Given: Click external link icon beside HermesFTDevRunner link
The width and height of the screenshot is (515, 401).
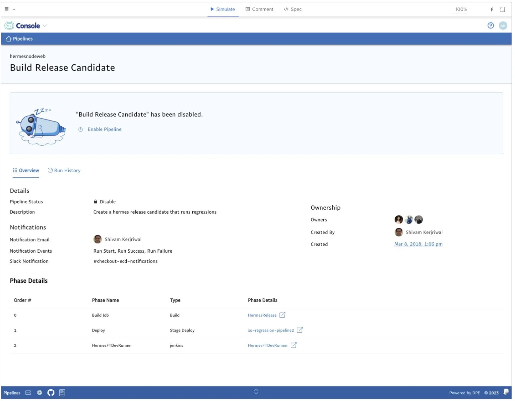Looking at the screenshot, I should pyautogui.click(x=293, y=345).
